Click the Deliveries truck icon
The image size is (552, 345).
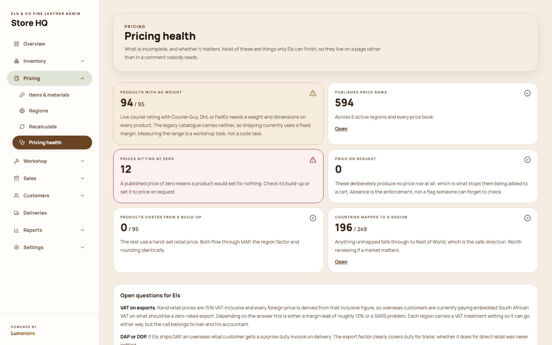pos(17,213)
